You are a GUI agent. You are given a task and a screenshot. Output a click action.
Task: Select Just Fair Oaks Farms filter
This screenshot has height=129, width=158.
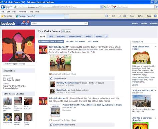point(75,42)
